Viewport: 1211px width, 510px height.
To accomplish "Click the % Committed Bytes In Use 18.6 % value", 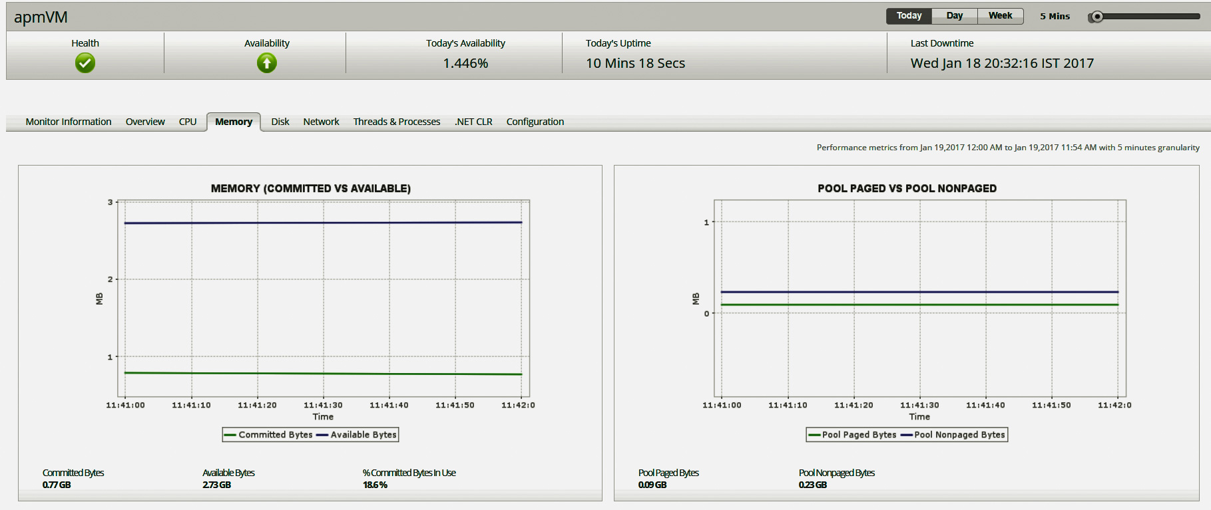I will coord(375,485).
